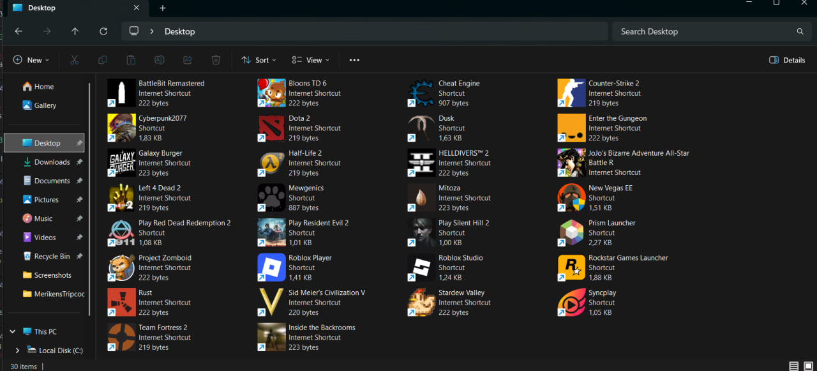Select the HELLDIVERS 2 shortcut icon
The image size is (817, 371).
pyautogui.click(x=421, y=163)
